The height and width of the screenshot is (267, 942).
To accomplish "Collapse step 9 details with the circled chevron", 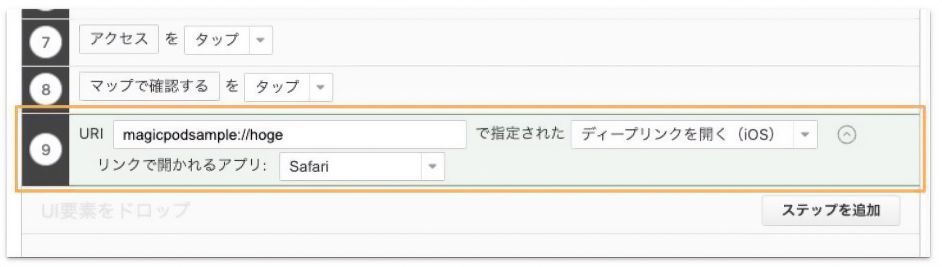I will click(x=846, y=135).
